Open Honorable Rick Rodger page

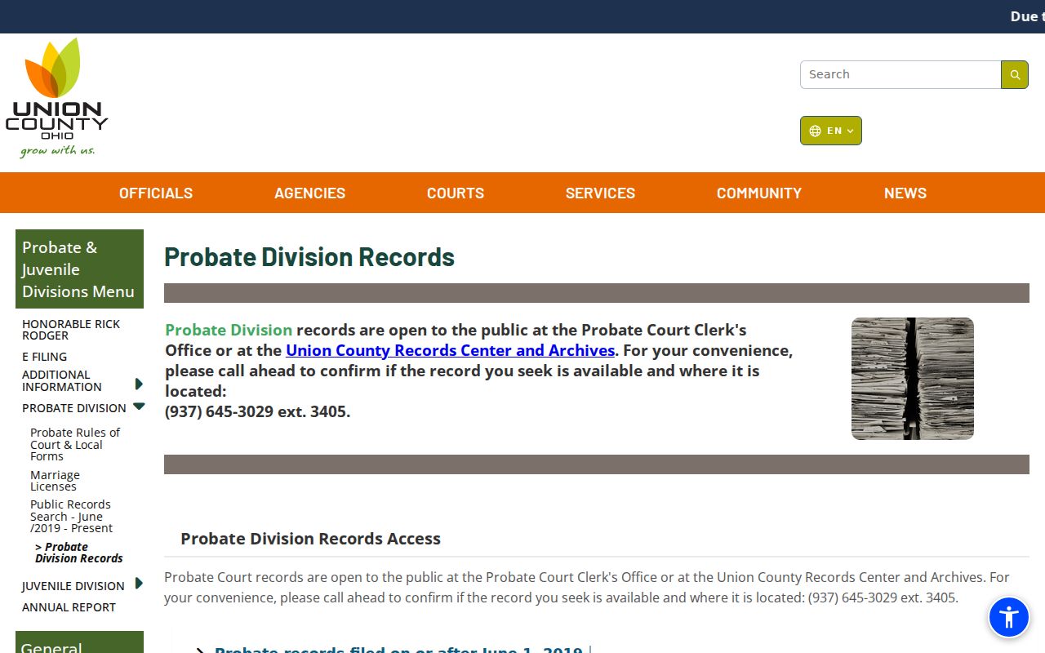click(71, 330)
